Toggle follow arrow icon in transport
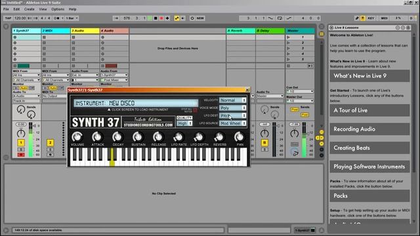 click(116, 18)
